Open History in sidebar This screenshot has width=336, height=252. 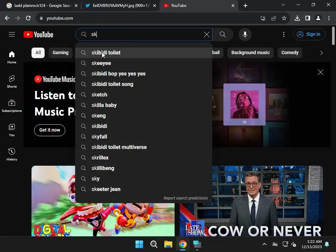pos(12,154)
